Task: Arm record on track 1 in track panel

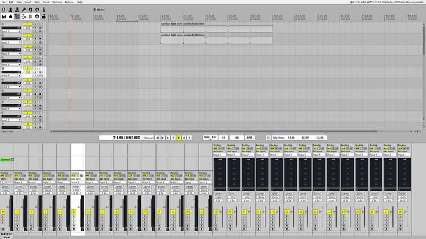Action: [x=40, y=28]
